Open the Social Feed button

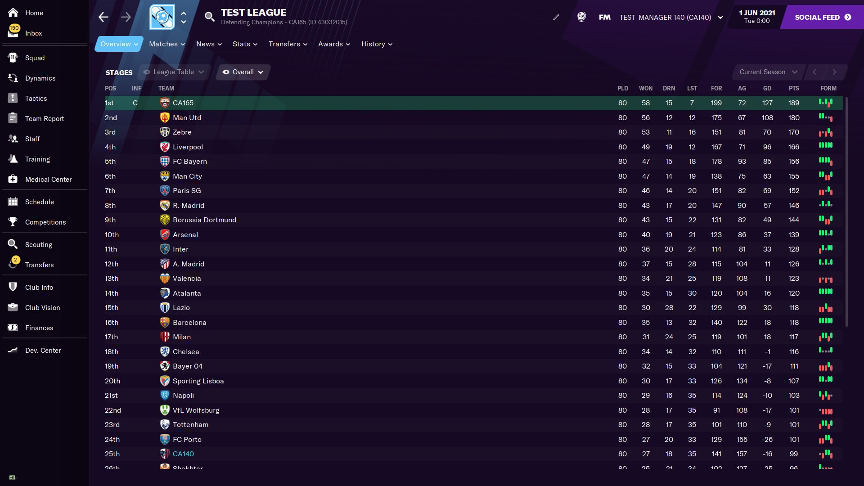coord(823,17)
